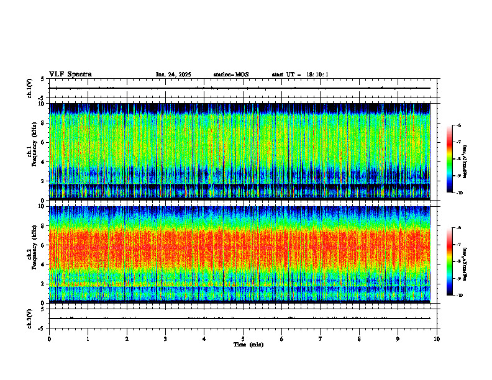The height and width of the screenshot is (380, 492).
Task: Click the "6" kHz tick of ch.1 spectrogram
Action: pos(43,142)
